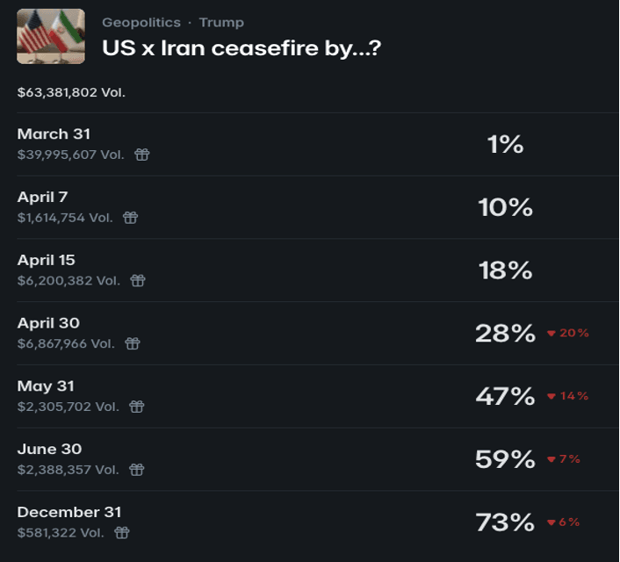Viewport: 620px width, 562px height.
Task: Click the gift icon beside December 31 volume
Action: coord(121,533)
